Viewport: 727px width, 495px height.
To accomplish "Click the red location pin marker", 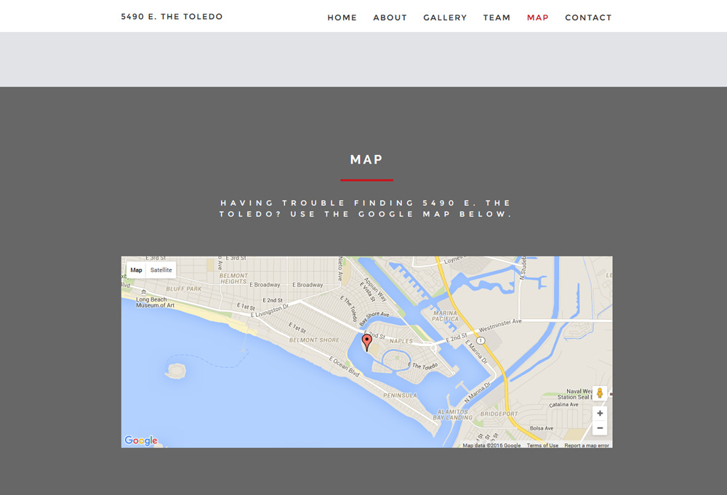I will [x=366, y=342].
